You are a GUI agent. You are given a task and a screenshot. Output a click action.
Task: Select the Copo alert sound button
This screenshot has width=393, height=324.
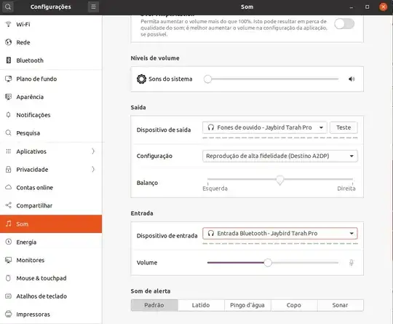tap(294, 305)
